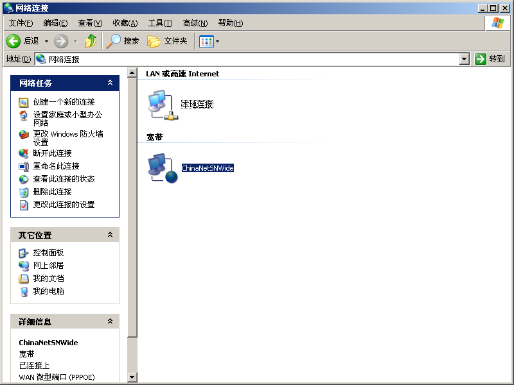
Task: Click the rename connection icon
Action: [x=24, y=166]
